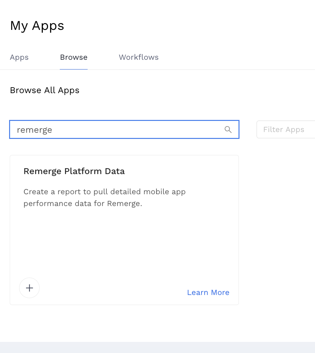Focus the search field containing "remerge"

(118, 130)
